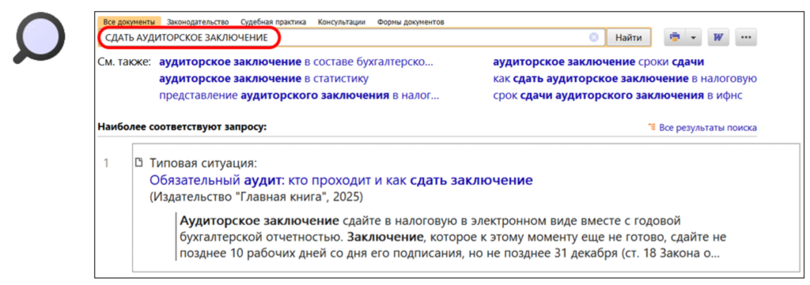The image size is (810, 285).
Task: Click the large magnifying glass icon
Action: [x=40, y=38]
